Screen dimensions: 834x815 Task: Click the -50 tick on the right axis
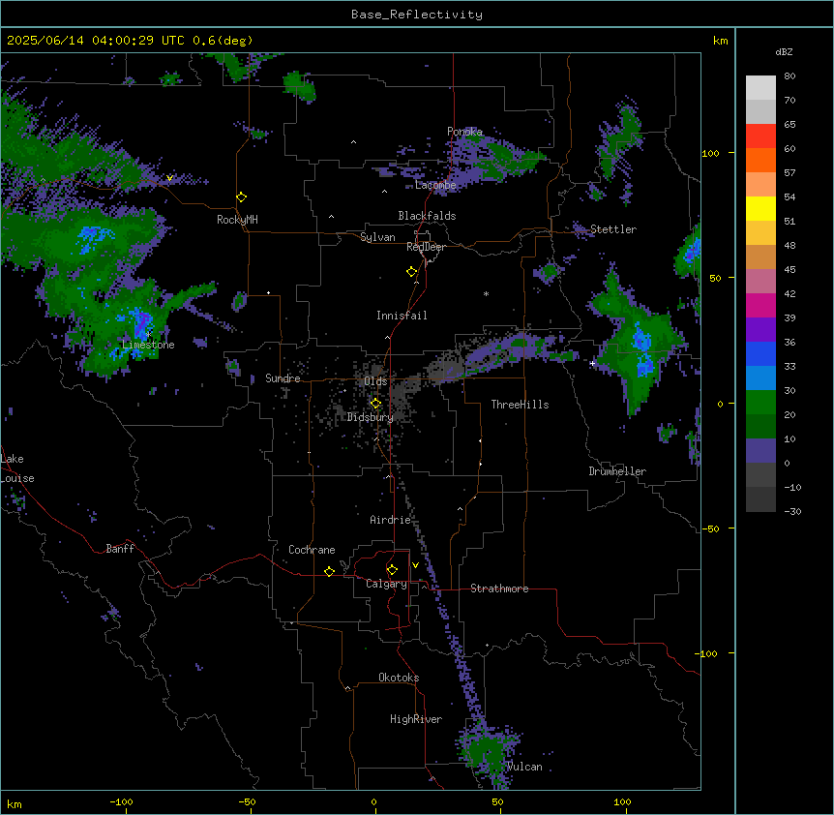(x=710, y=528)
